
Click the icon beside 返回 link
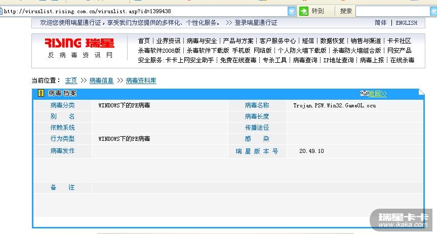364,93
